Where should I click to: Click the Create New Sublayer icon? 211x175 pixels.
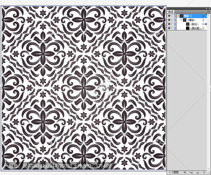point(191,172)
